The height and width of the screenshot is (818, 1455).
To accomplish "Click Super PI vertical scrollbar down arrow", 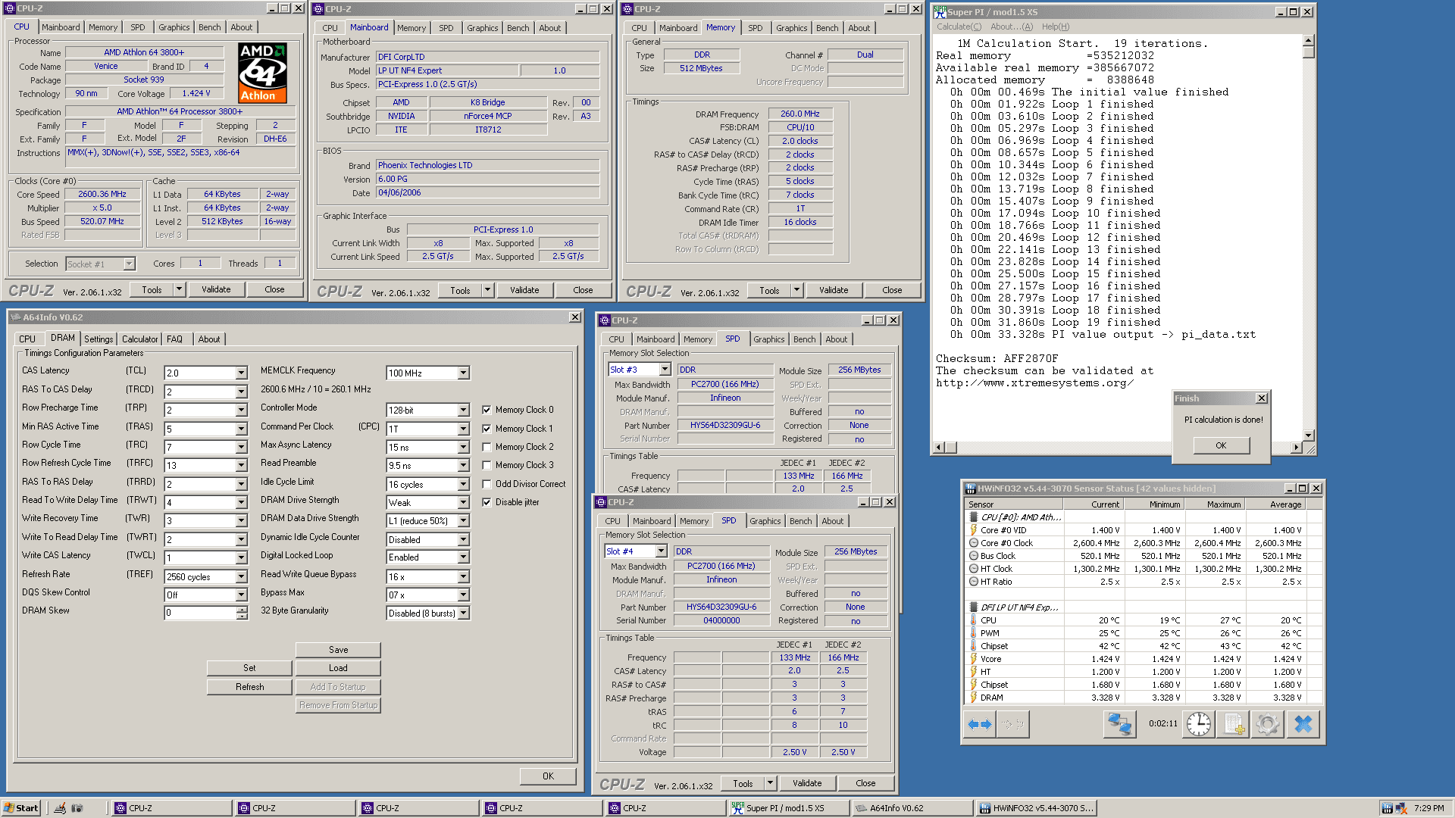I will tap(1308, 436).
